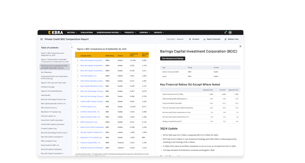This screenshot has width=305, height=163.
Task: Click the KBRA logo
Action: tap(55, 32)
